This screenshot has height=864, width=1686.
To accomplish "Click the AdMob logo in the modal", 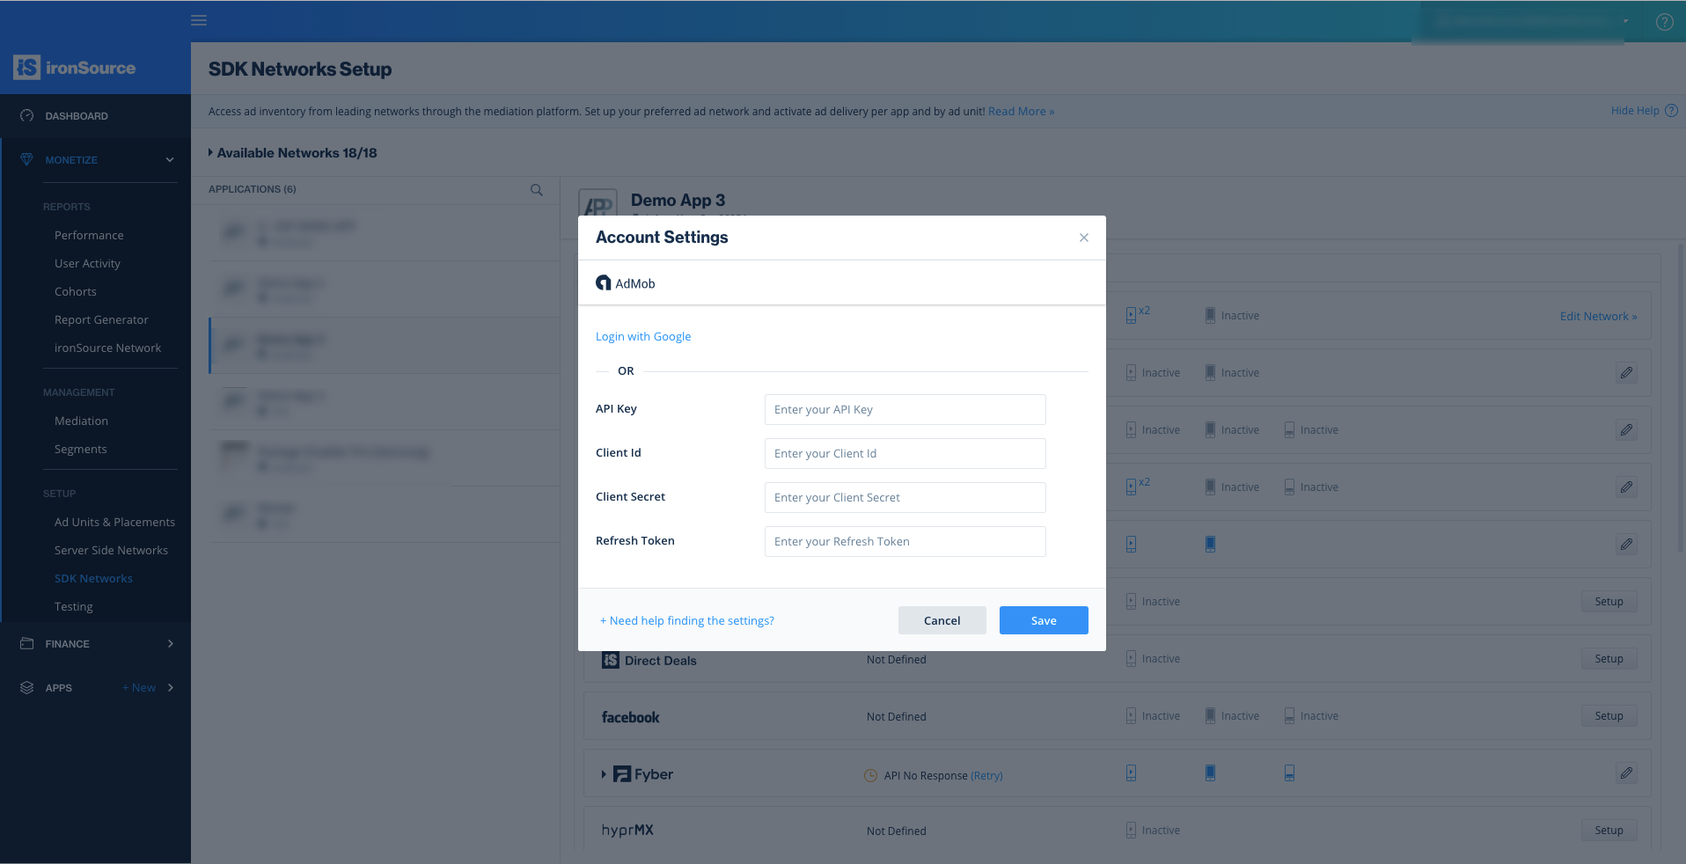I will [604, 282].
